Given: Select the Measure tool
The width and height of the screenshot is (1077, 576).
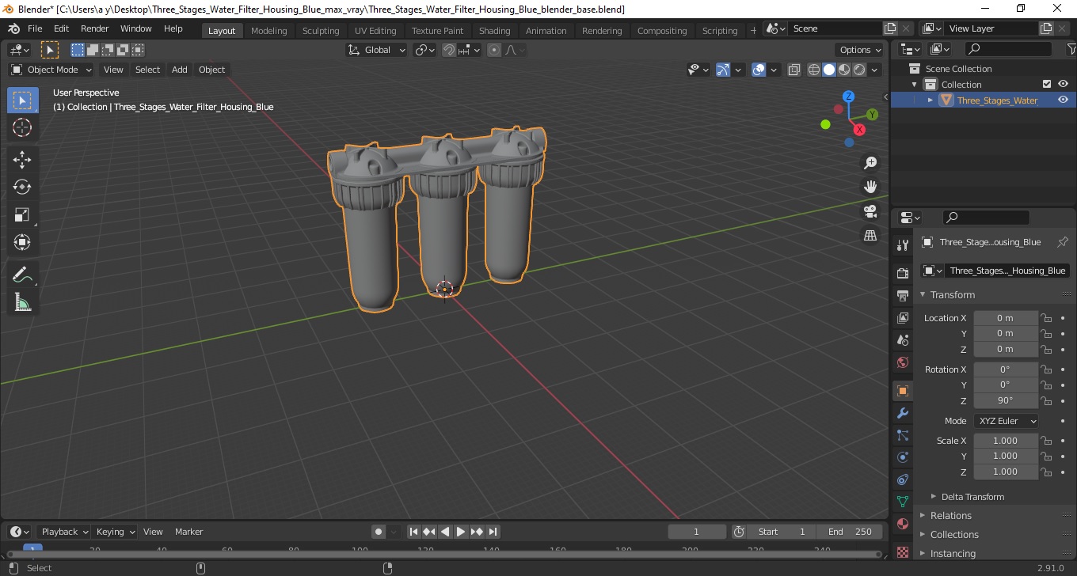Looking at the screenshot, I should [x=22, y=302].
